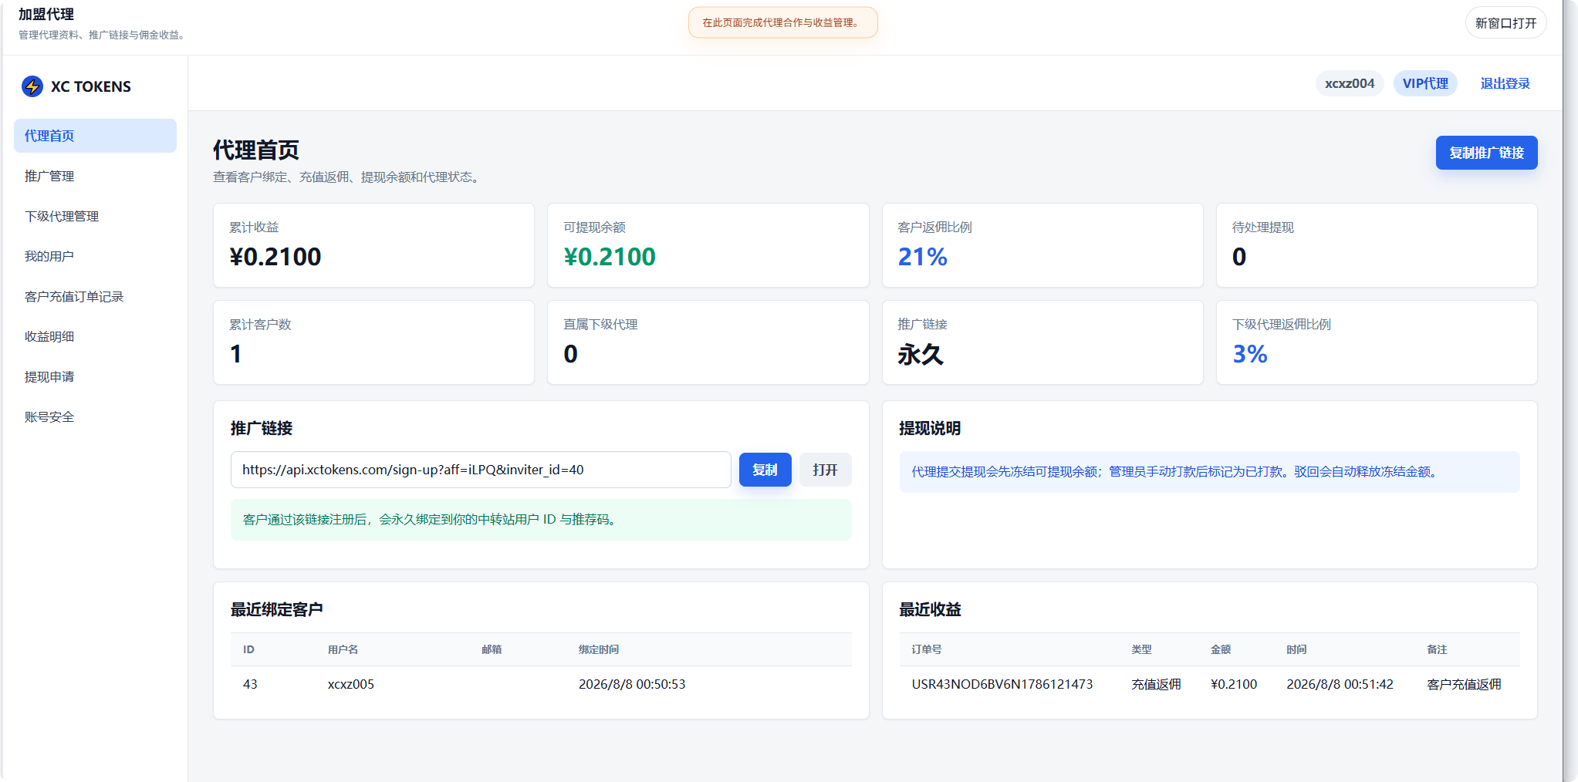Click the promotion link URL field
The width and height of the screenshot is (1578, 782).
tap(481, 470)
